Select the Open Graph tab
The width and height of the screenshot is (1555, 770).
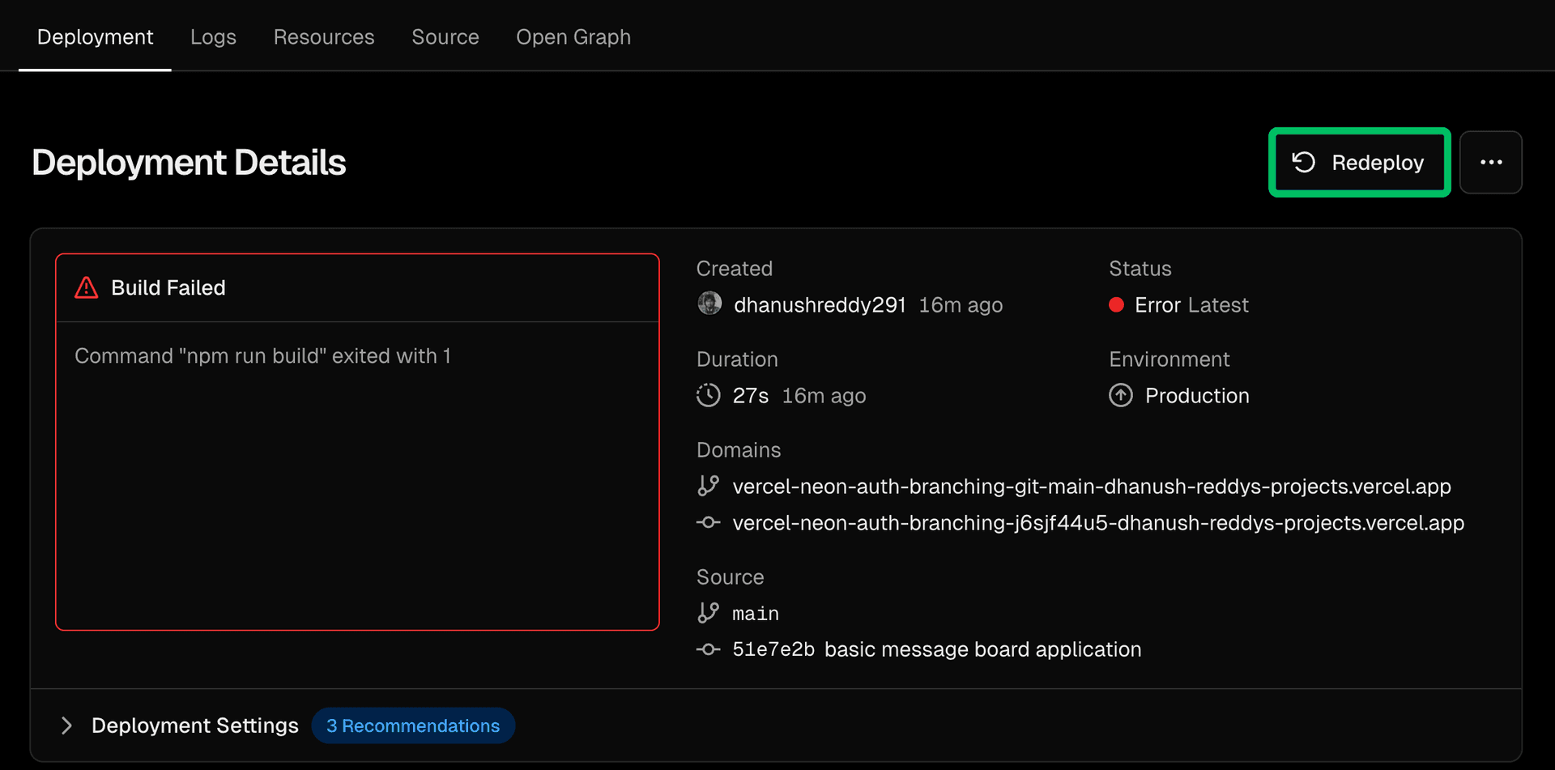coord(573,37)
